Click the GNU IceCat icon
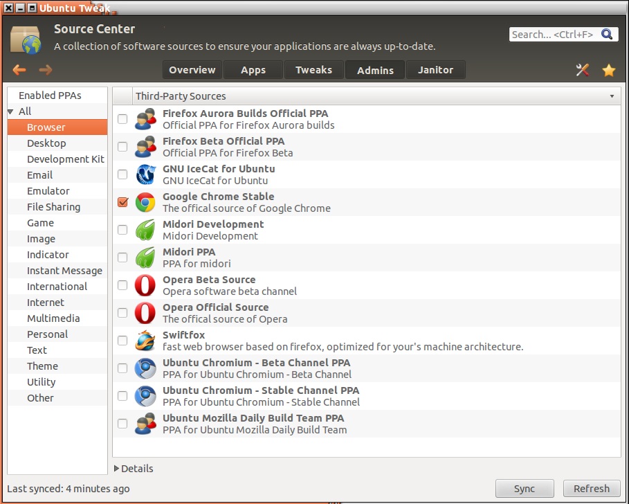629x504 pixels. coord(145,174)
